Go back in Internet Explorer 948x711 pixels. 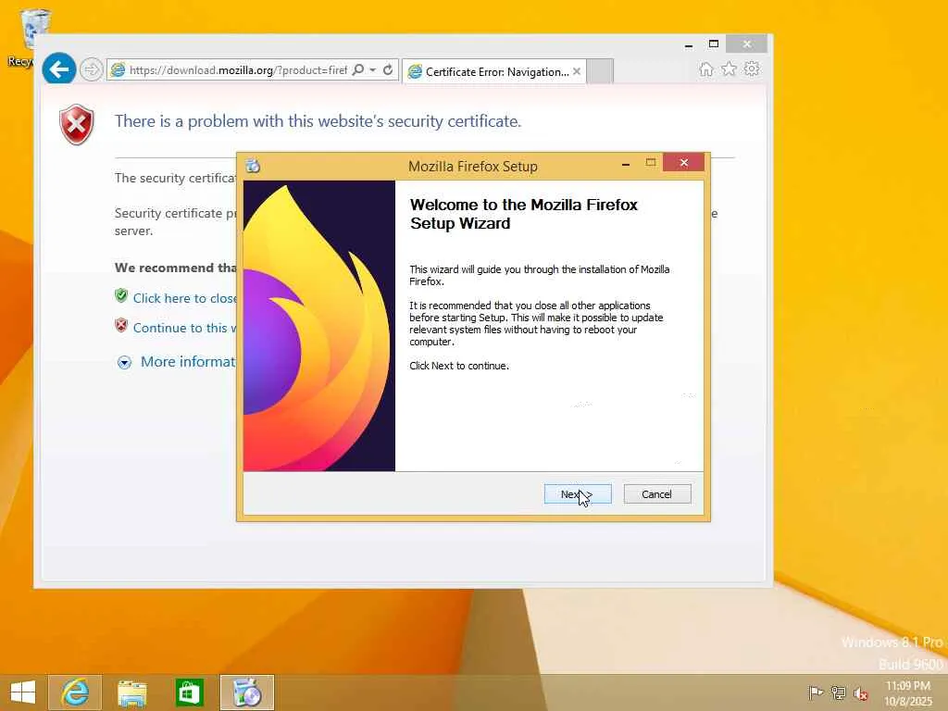(x=59, y=69)
